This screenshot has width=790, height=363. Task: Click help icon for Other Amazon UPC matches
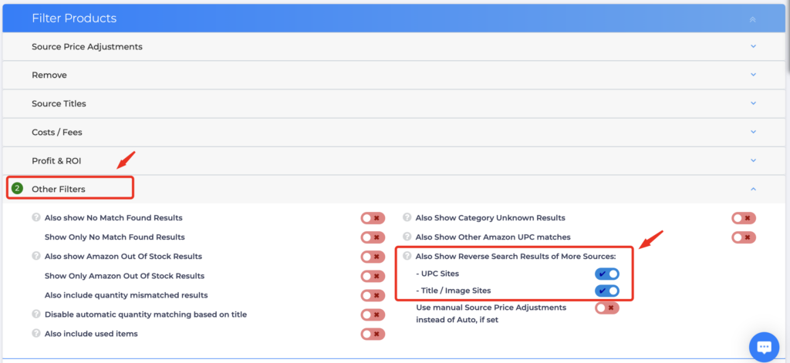[x=407, y=237]
